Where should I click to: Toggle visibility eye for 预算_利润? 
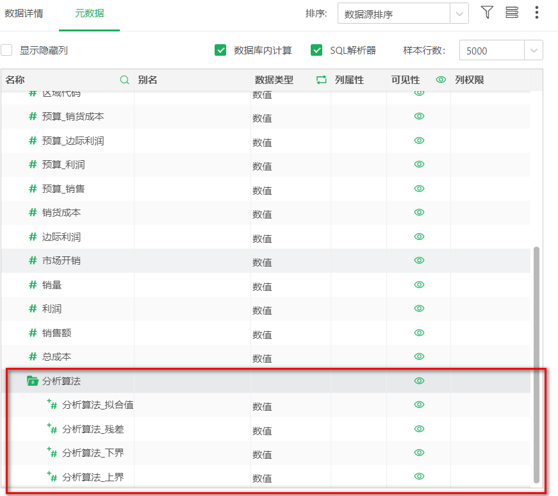[419, 164]
